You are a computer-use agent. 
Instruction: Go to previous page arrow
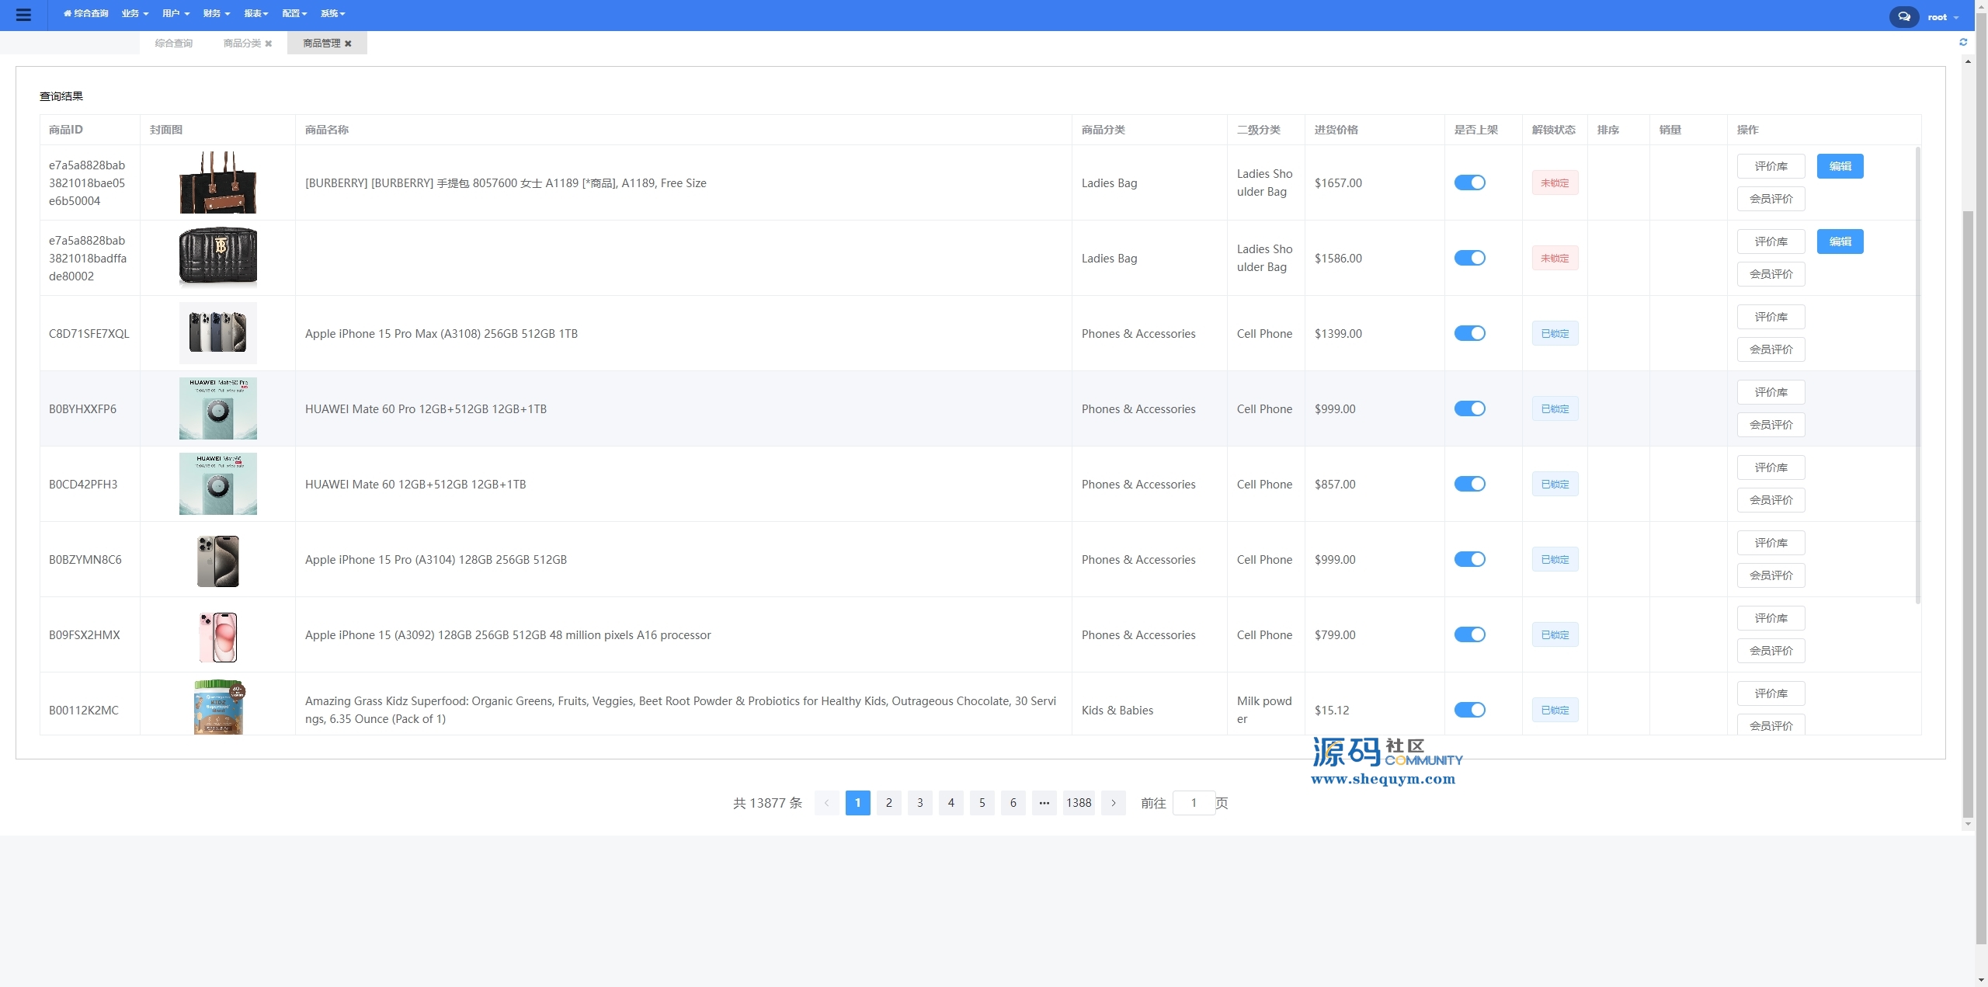coord(826,803)
